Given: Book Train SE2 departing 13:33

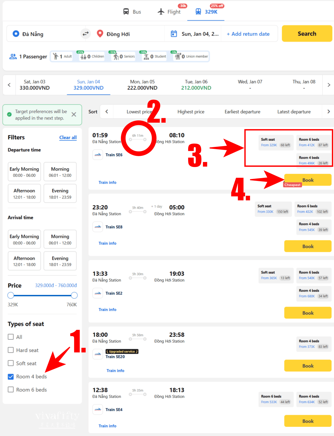Looking at the screenshot, I should [308, 313].
